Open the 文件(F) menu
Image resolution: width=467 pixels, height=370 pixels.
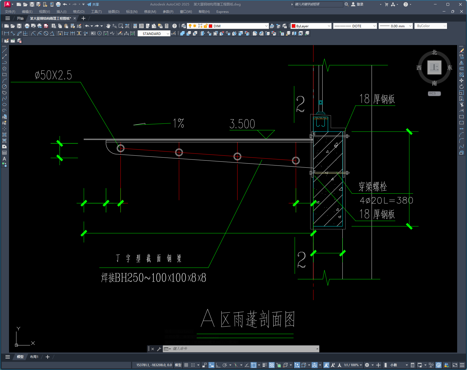point(10,12)
